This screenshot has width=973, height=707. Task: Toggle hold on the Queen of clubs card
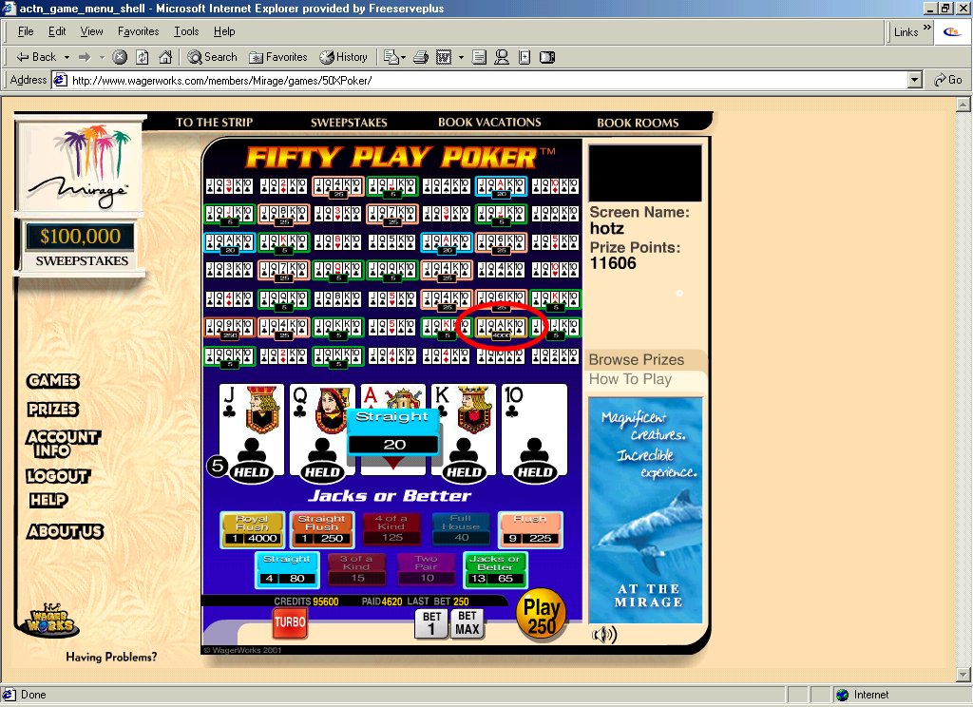[321, 431]
